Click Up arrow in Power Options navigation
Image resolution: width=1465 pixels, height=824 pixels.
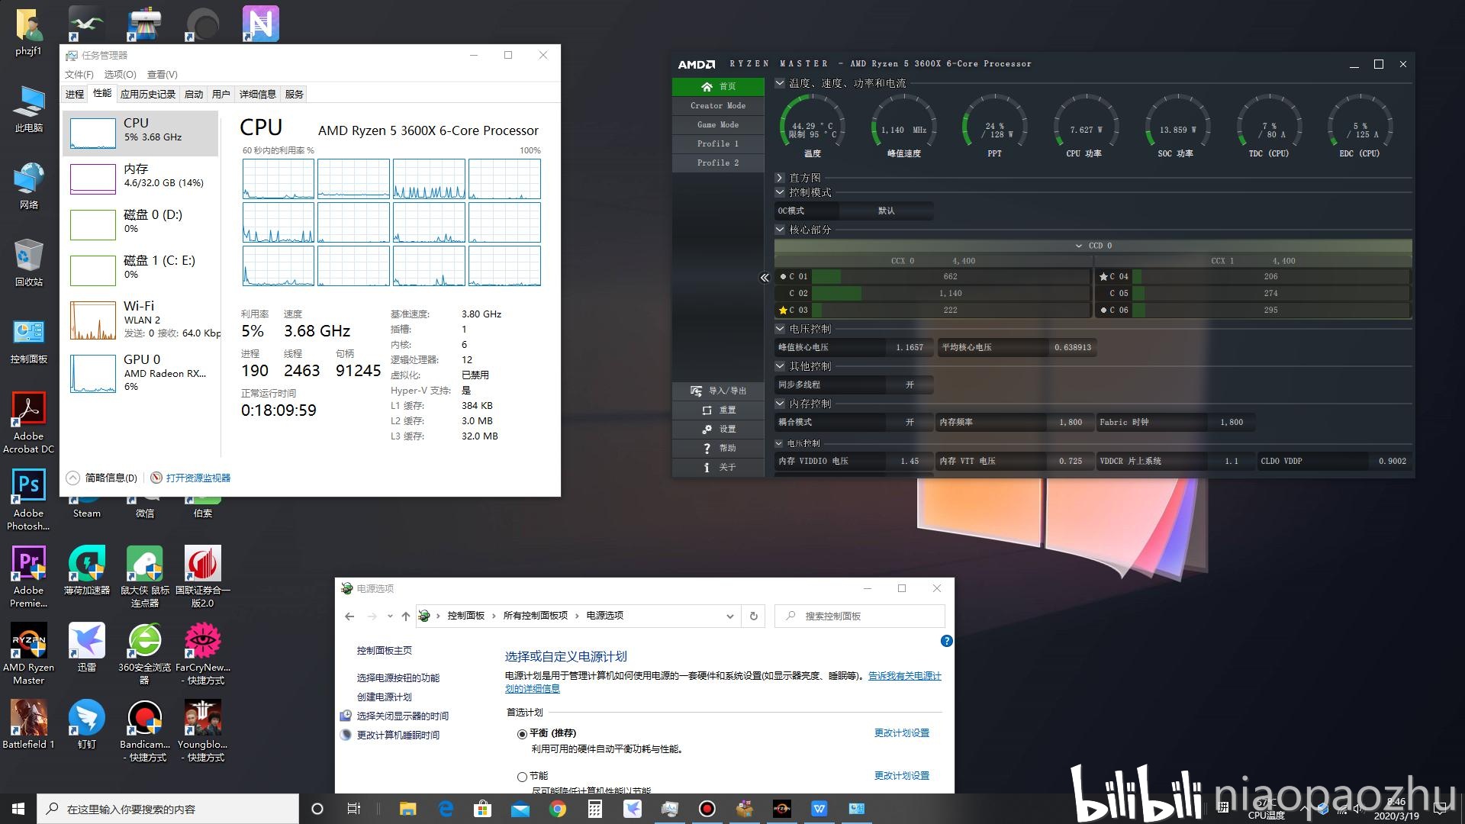pos(406,616)
